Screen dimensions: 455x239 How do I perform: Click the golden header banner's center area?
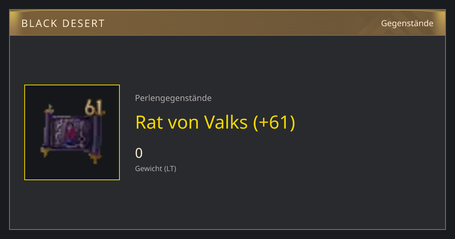(227, 23)
